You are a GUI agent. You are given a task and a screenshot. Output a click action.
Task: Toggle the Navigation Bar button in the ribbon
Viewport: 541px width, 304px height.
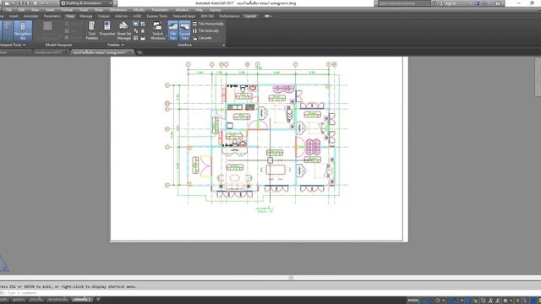pos(23,30)
